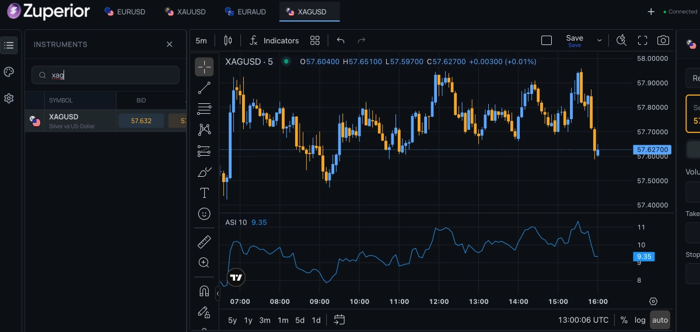The image size is (700, 332).
Task: Set chart range to 1y
Action: 248,320
